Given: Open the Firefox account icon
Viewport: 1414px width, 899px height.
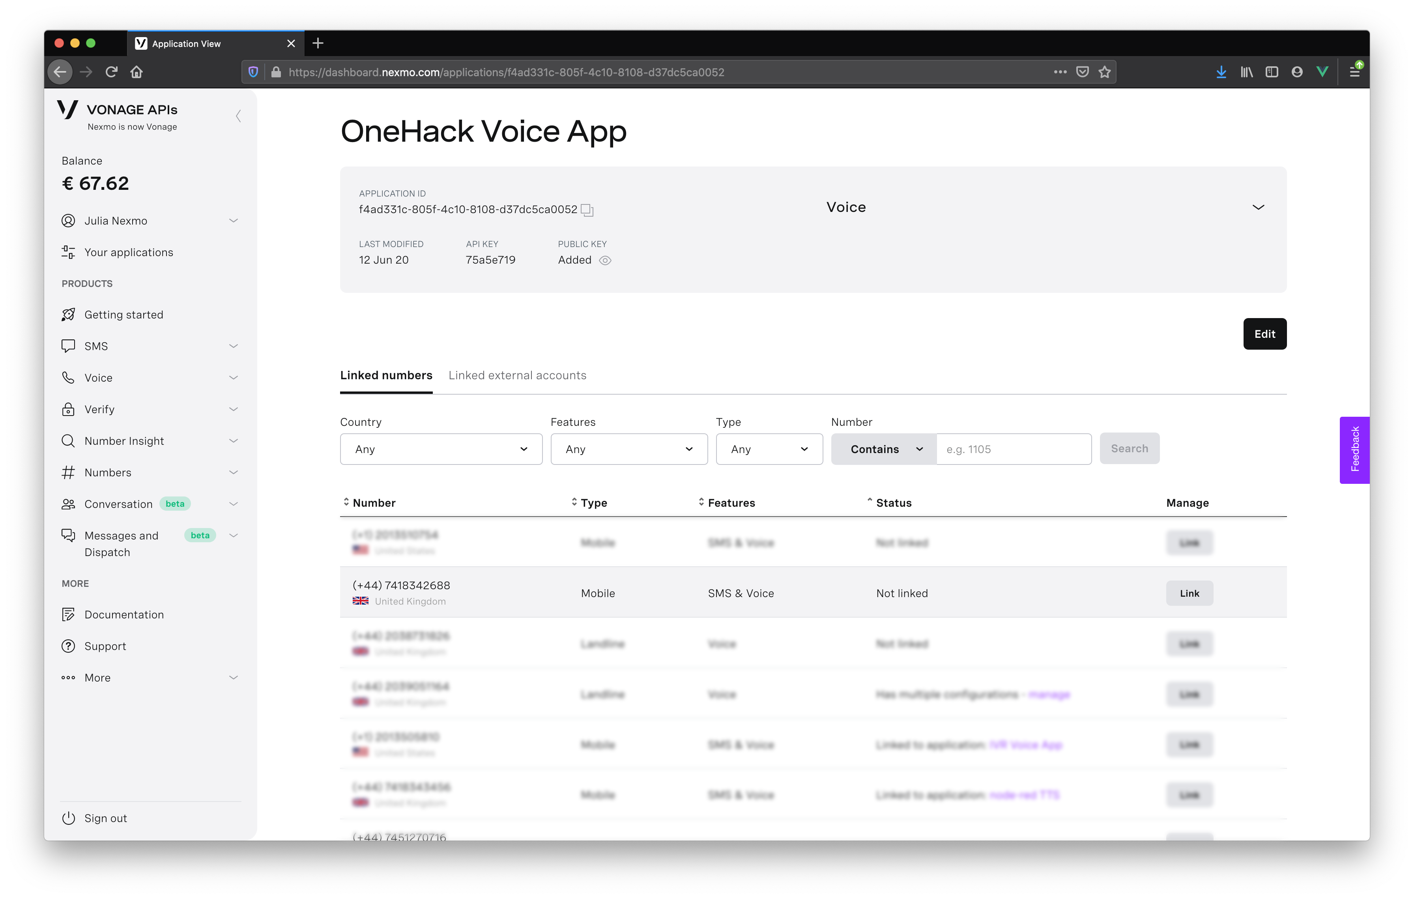Looking at the screenshot, I should (1297, 72).
